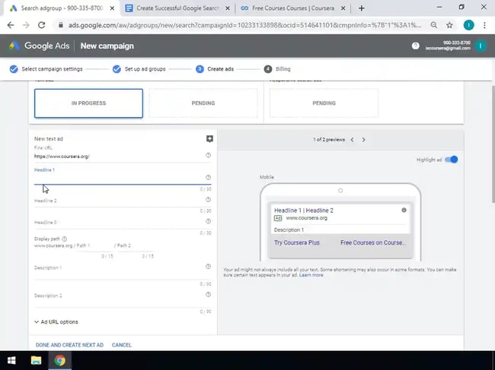Open a new browser tab
495x370 pixels.
point(362,8)
